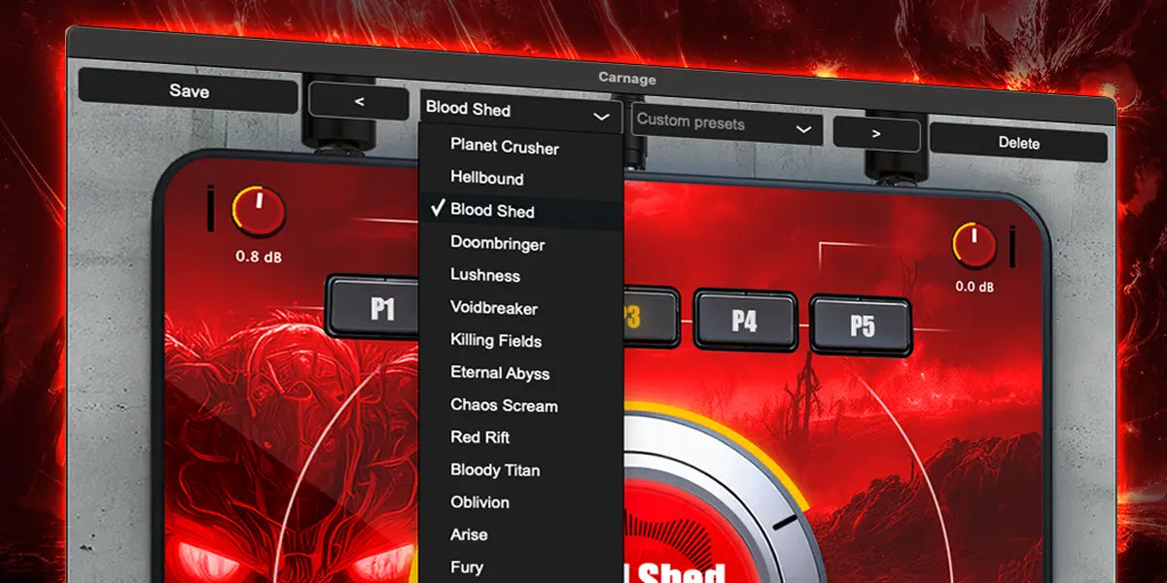
Task: Toggle the P1 preset slot
Action: 381,309
